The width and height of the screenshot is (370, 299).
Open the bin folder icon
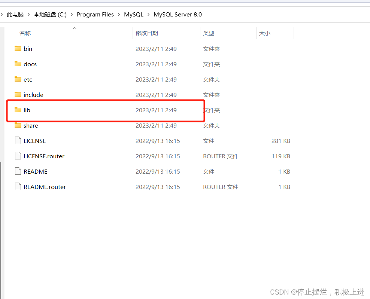pos(18,49)
